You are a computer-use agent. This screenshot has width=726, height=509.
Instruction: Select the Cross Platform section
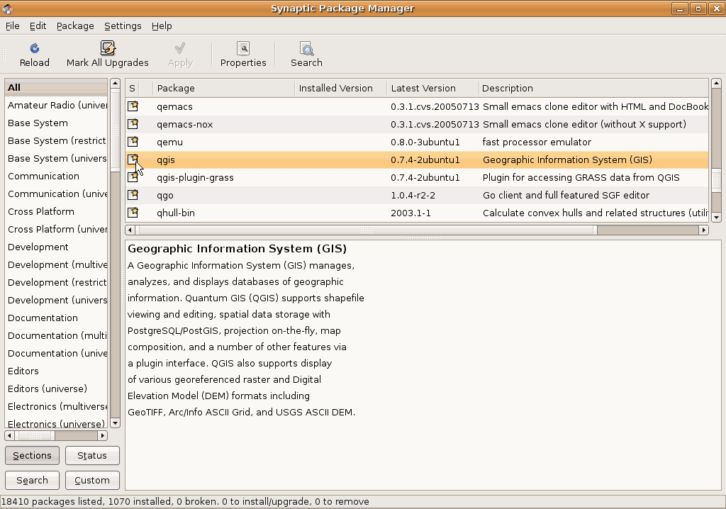56,211
